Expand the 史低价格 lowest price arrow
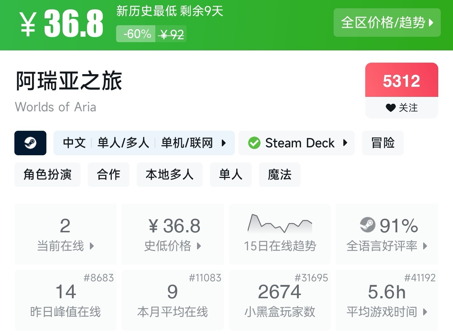Screen dimensions: 453x335 (199, 246)
